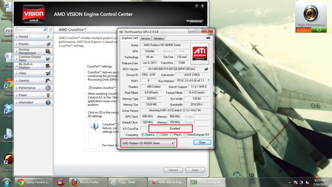Image resolution: width=332 pixels, height=187 pixels.
Task: Click the GPU Clock '600 MHz' value
Action: [x=148, y=116]
